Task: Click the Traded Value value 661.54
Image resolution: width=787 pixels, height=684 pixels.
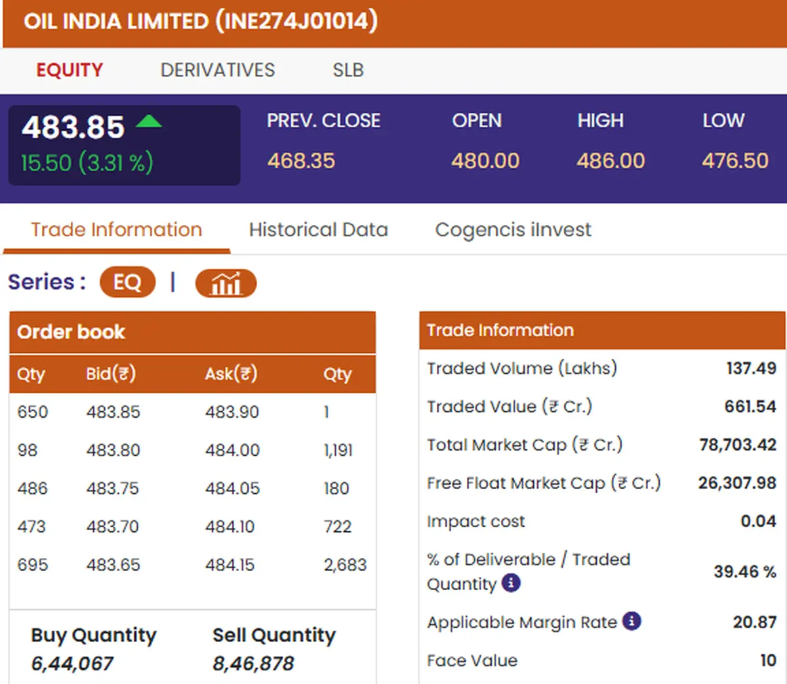Action: [750, 407]
